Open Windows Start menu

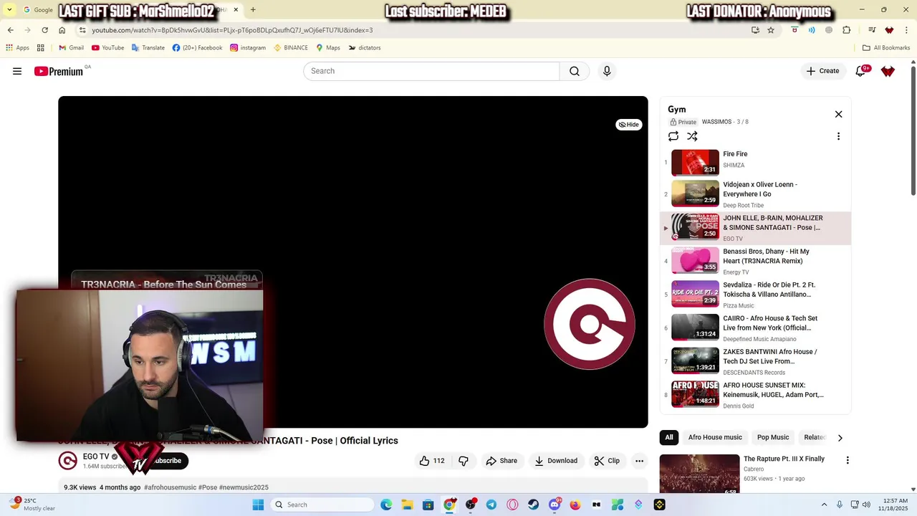[258, 505]
